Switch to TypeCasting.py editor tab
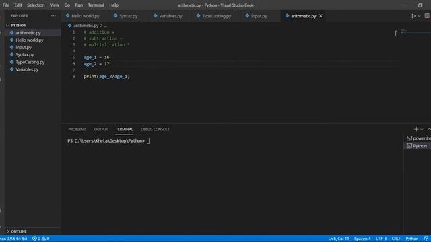Viewport: 431px width, 242px height. (216, 16)
